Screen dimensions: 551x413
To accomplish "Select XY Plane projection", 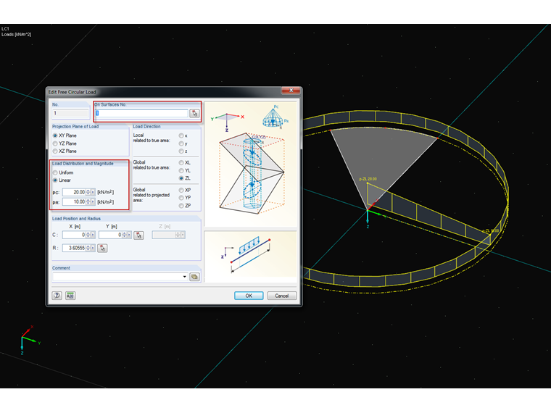I will 55,135.
